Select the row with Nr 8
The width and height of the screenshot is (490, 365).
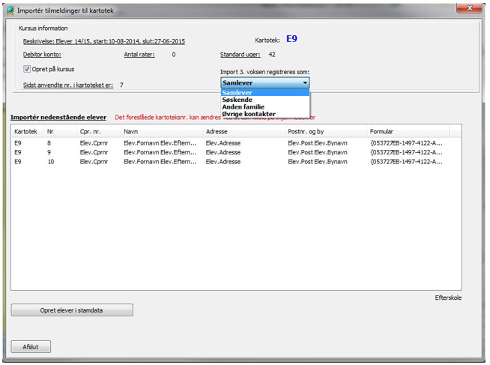coord(236,143)
